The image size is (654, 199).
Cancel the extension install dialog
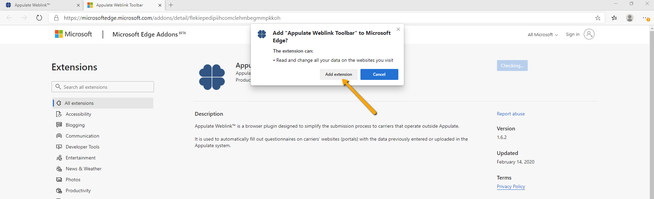point(379,74)
